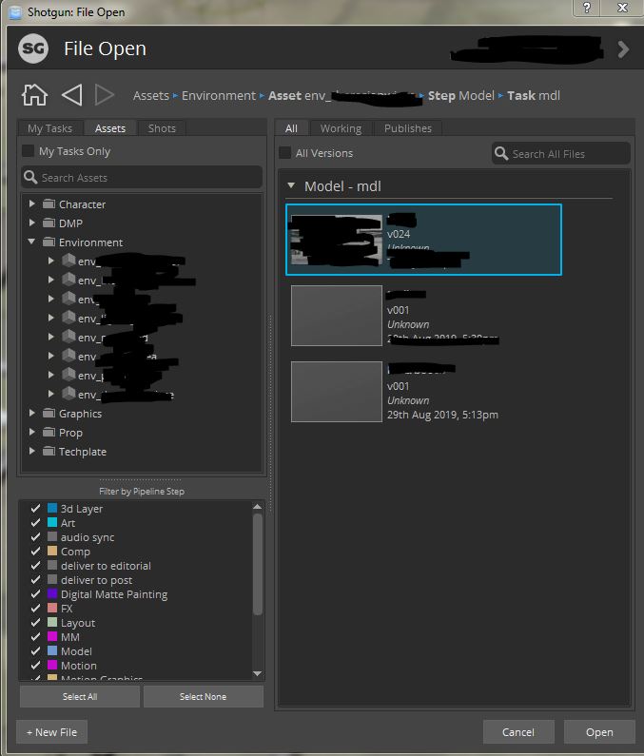Click the Cancel button

pyautogui.click(x=518, y=732)
